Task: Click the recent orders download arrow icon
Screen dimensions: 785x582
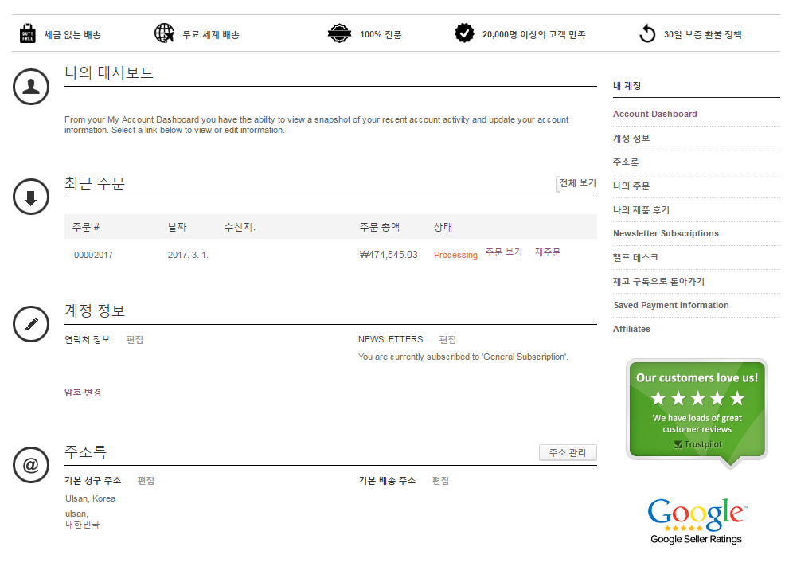Action: (31, 197)
